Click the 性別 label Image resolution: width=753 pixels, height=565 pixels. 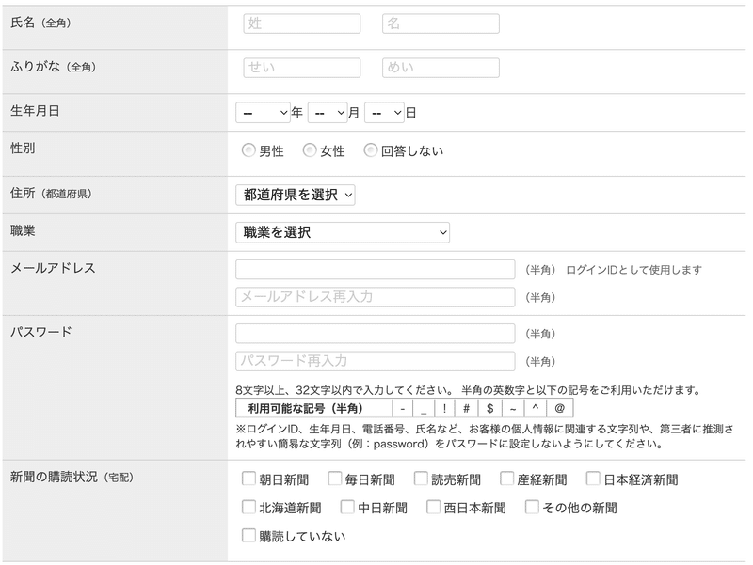click(23, 149)
